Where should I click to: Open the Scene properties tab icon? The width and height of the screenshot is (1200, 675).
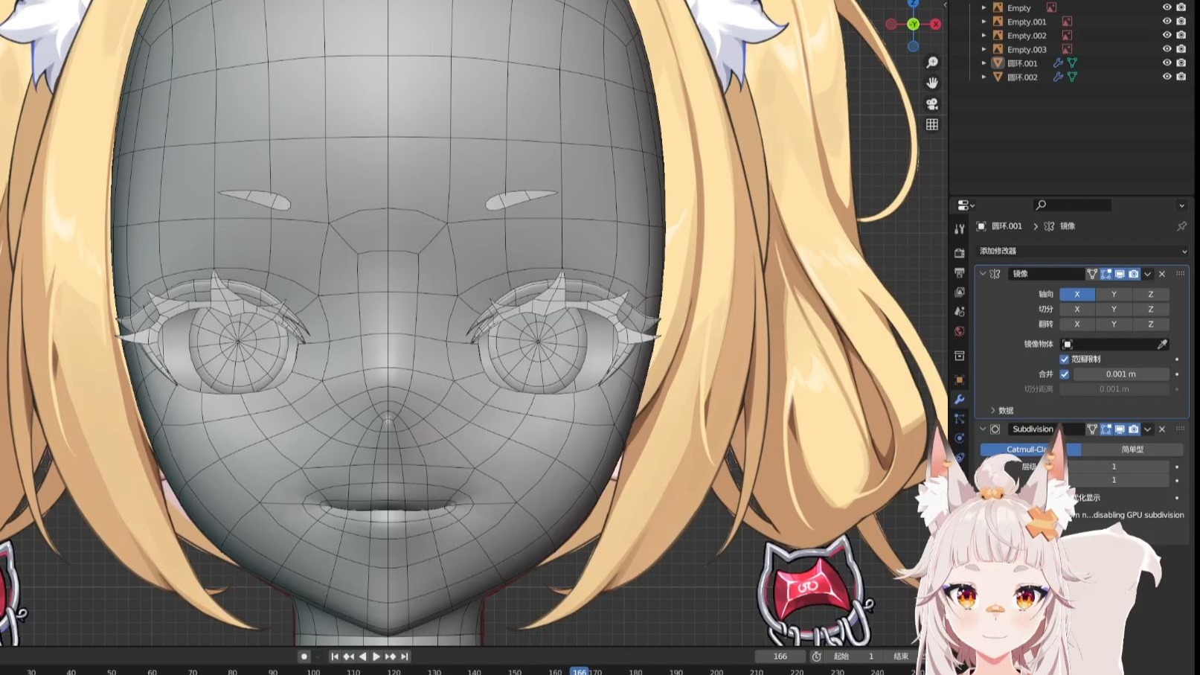(960, 312)
